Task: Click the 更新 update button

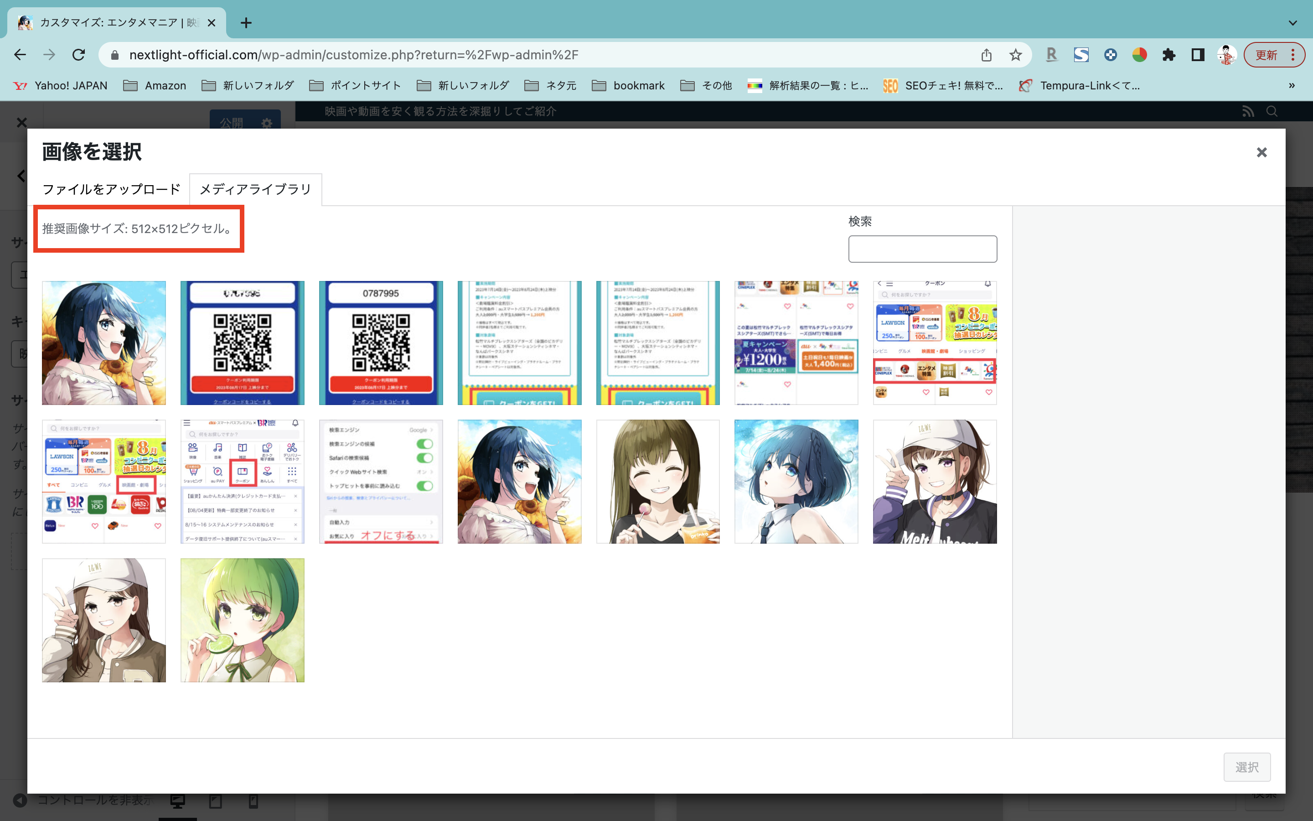Action: [1273, 55]
